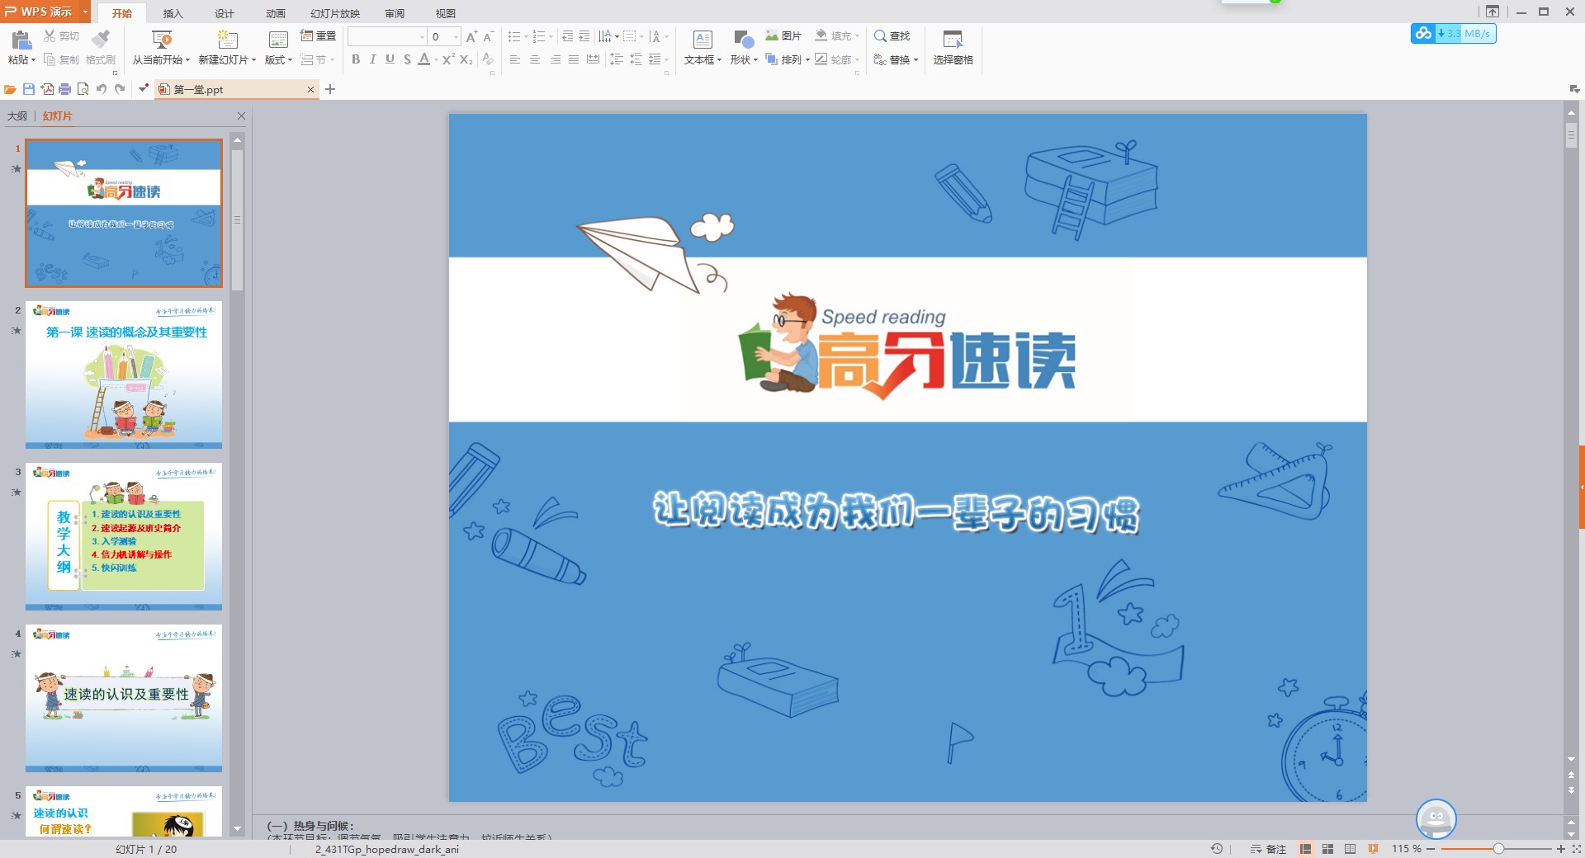Click the Paste (粘贴) clipboard icon

click(21, 40)
